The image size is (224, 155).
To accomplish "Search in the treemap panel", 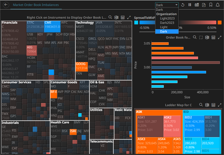I will [x=110, y=17].
